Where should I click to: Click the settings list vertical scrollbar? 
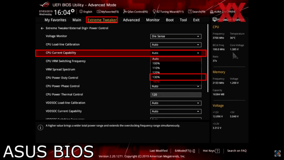pos(208,58)
